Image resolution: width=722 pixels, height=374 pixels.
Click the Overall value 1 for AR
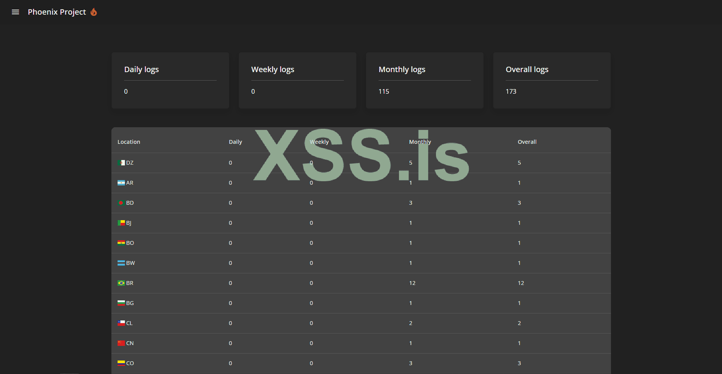(519, 183)
